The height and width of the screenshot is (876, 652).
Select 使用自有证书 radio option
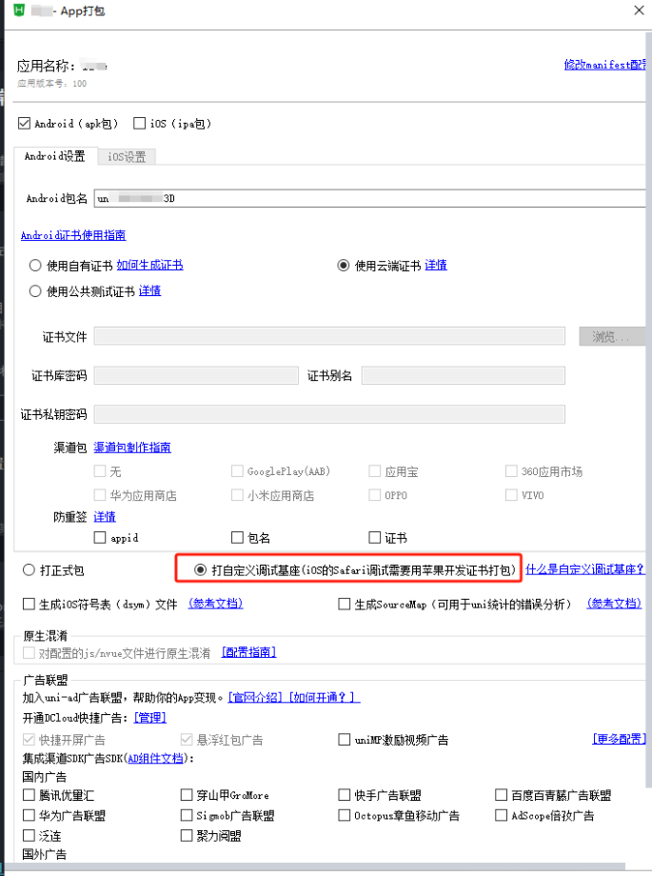point(36,266)
